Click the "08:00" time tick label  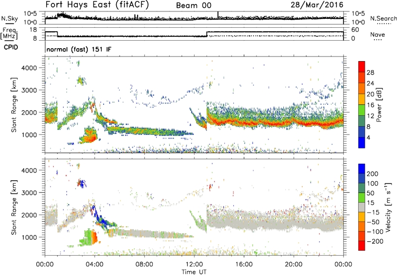click(x=144, y=265)
